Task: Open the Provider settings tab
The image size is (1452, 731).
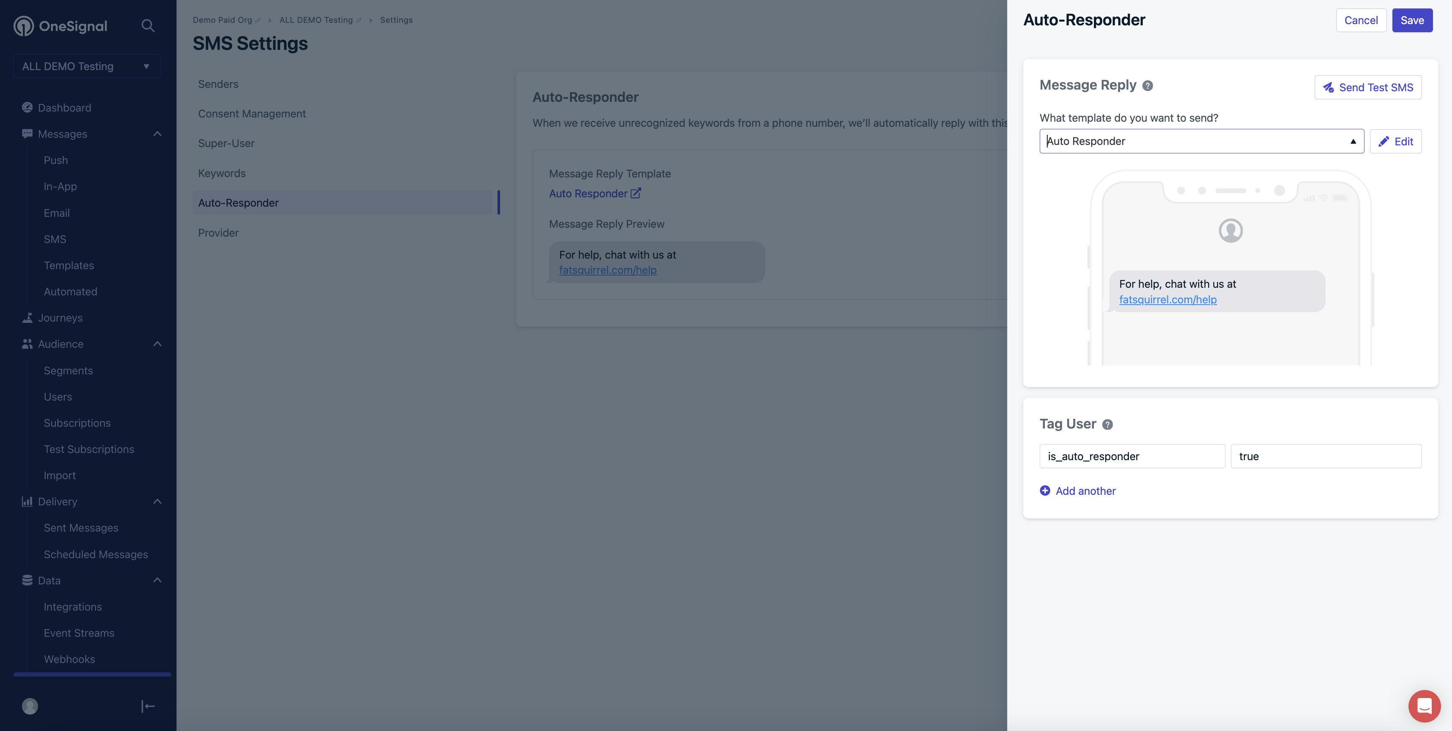Action: point(218,232)
